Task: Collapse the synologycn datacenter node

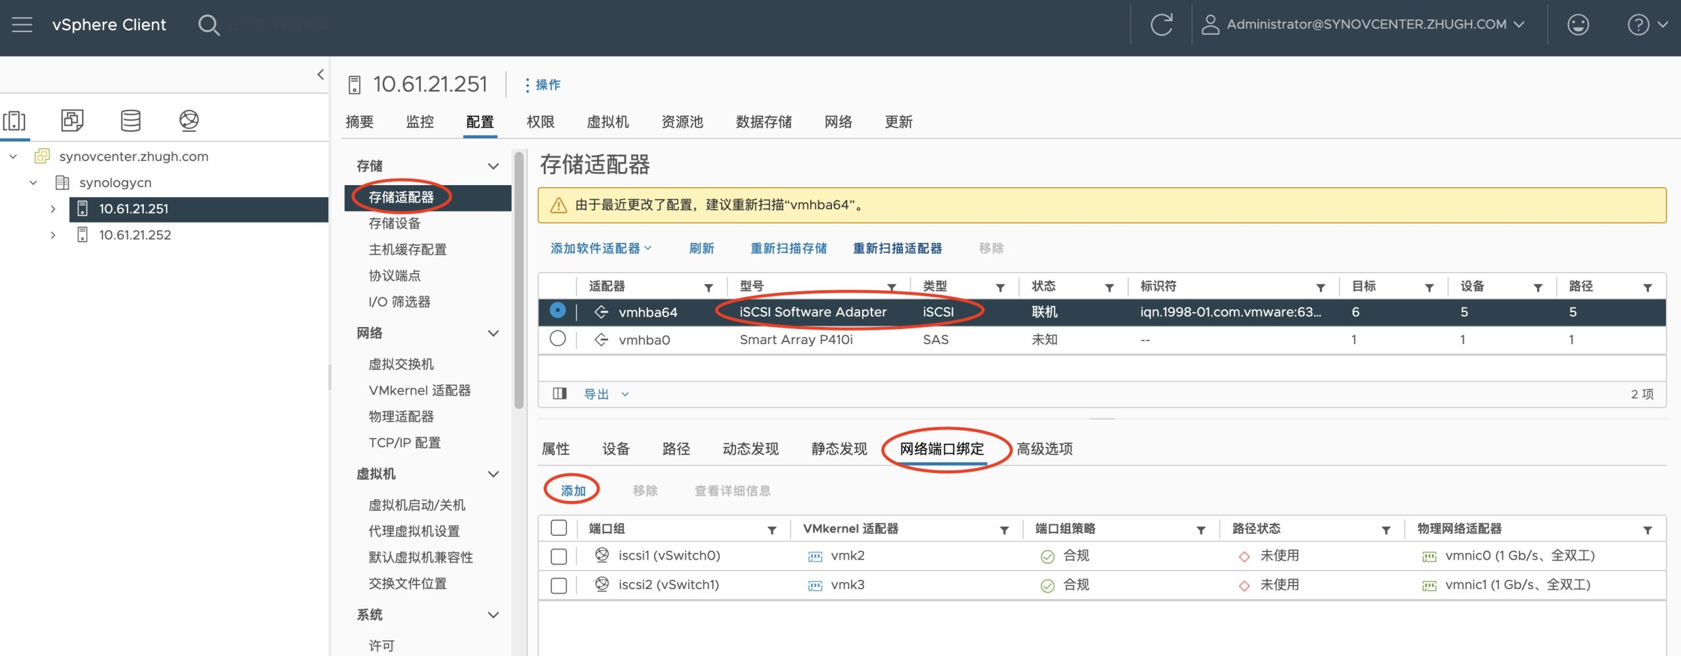Action: [33, 183]
